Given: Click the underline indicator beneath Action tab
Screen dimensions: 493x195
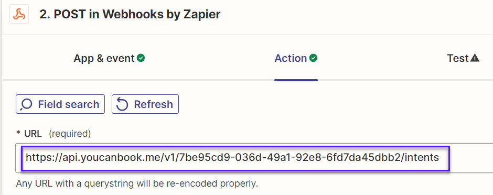Looking at the screenshot, I should (296, 80).
